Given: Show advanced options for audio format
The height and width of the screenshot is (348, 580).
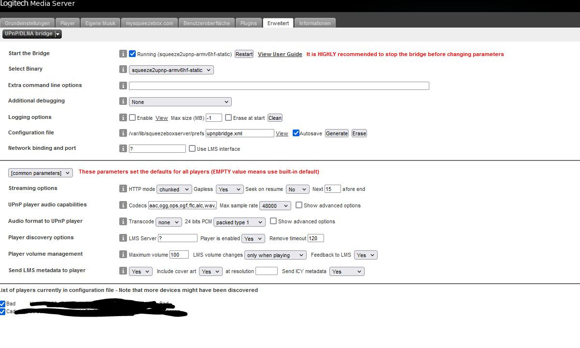Looking at the screenshot, I should (x=273, y=221).
